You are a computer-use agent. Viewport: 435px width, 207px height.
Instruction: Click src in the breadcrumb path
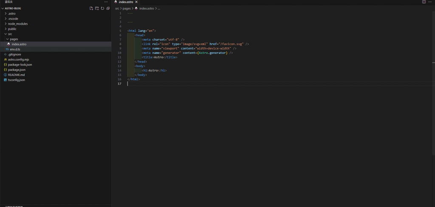(117, 8)
